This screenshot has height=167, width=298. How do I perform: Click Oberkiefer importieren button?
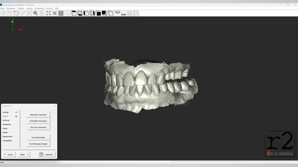coord(38,115)
